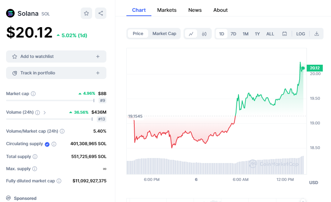Open the Chart tab
Viewport: 331px width, 202px height.
[139, 10]
